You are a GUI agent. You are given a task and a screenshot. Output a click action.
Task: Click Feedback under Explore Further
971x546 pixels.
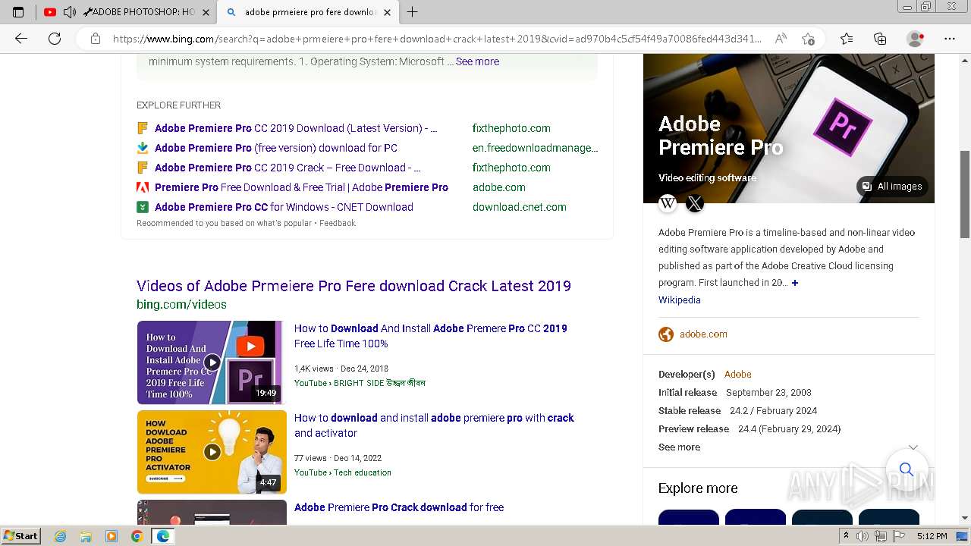click(x=338, y=223)
